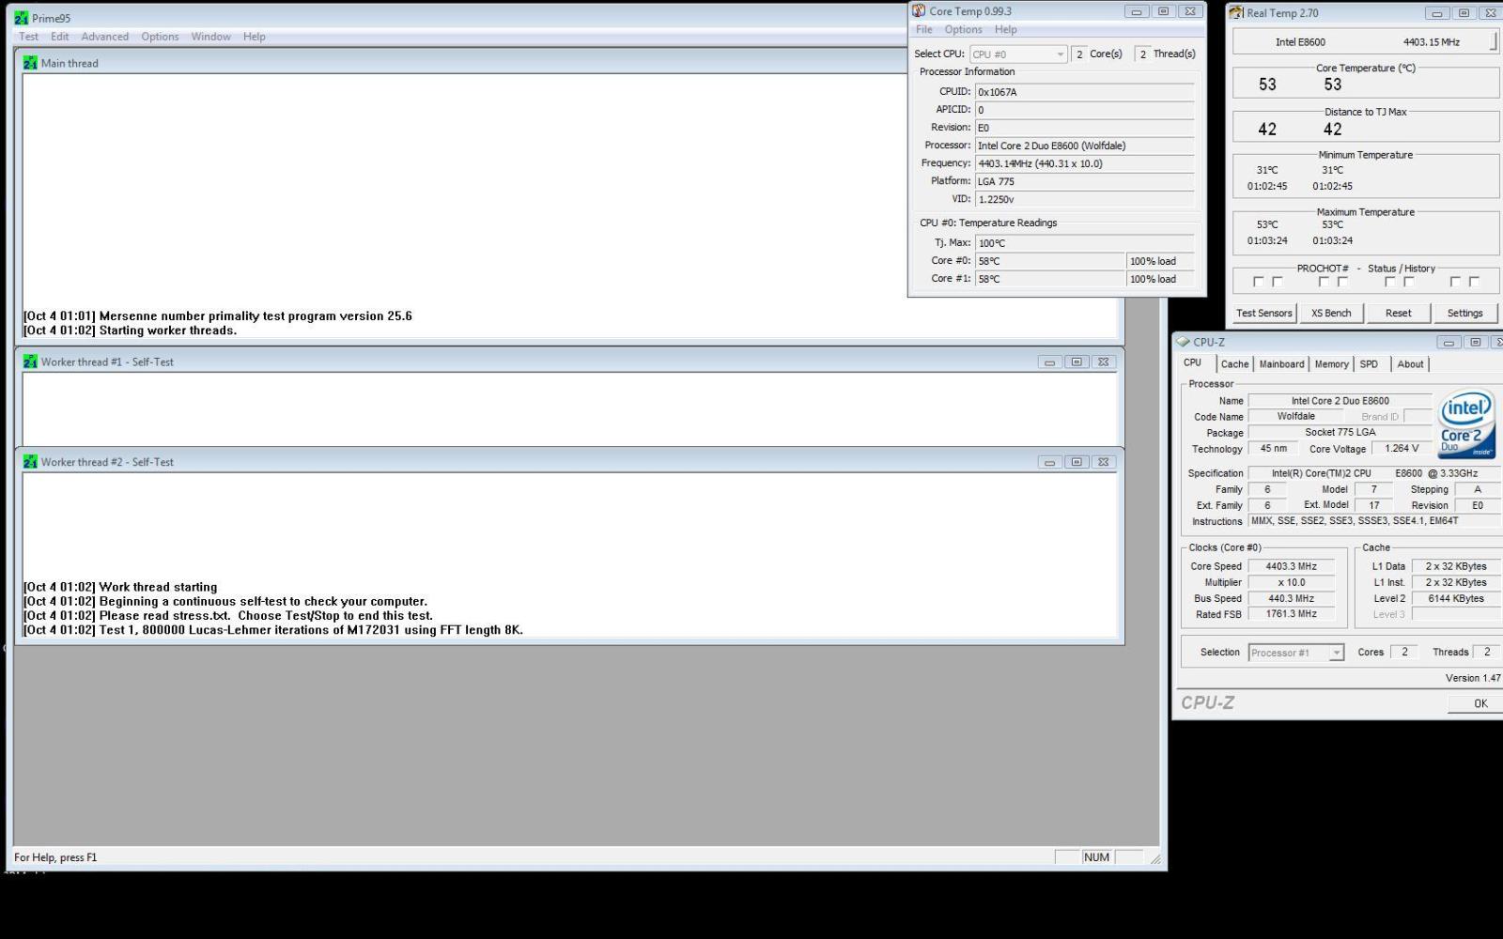
Task: Click the Core Temp title bar icon
Action: tap(919, 11)
